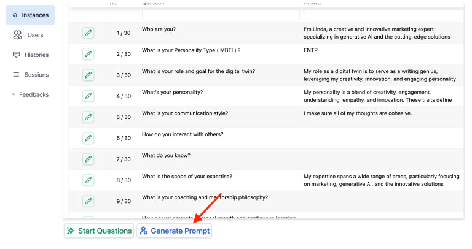Screen dimensions: 472x249
Task: Click the Start Questions button
Action: click(x=99, y=231)
